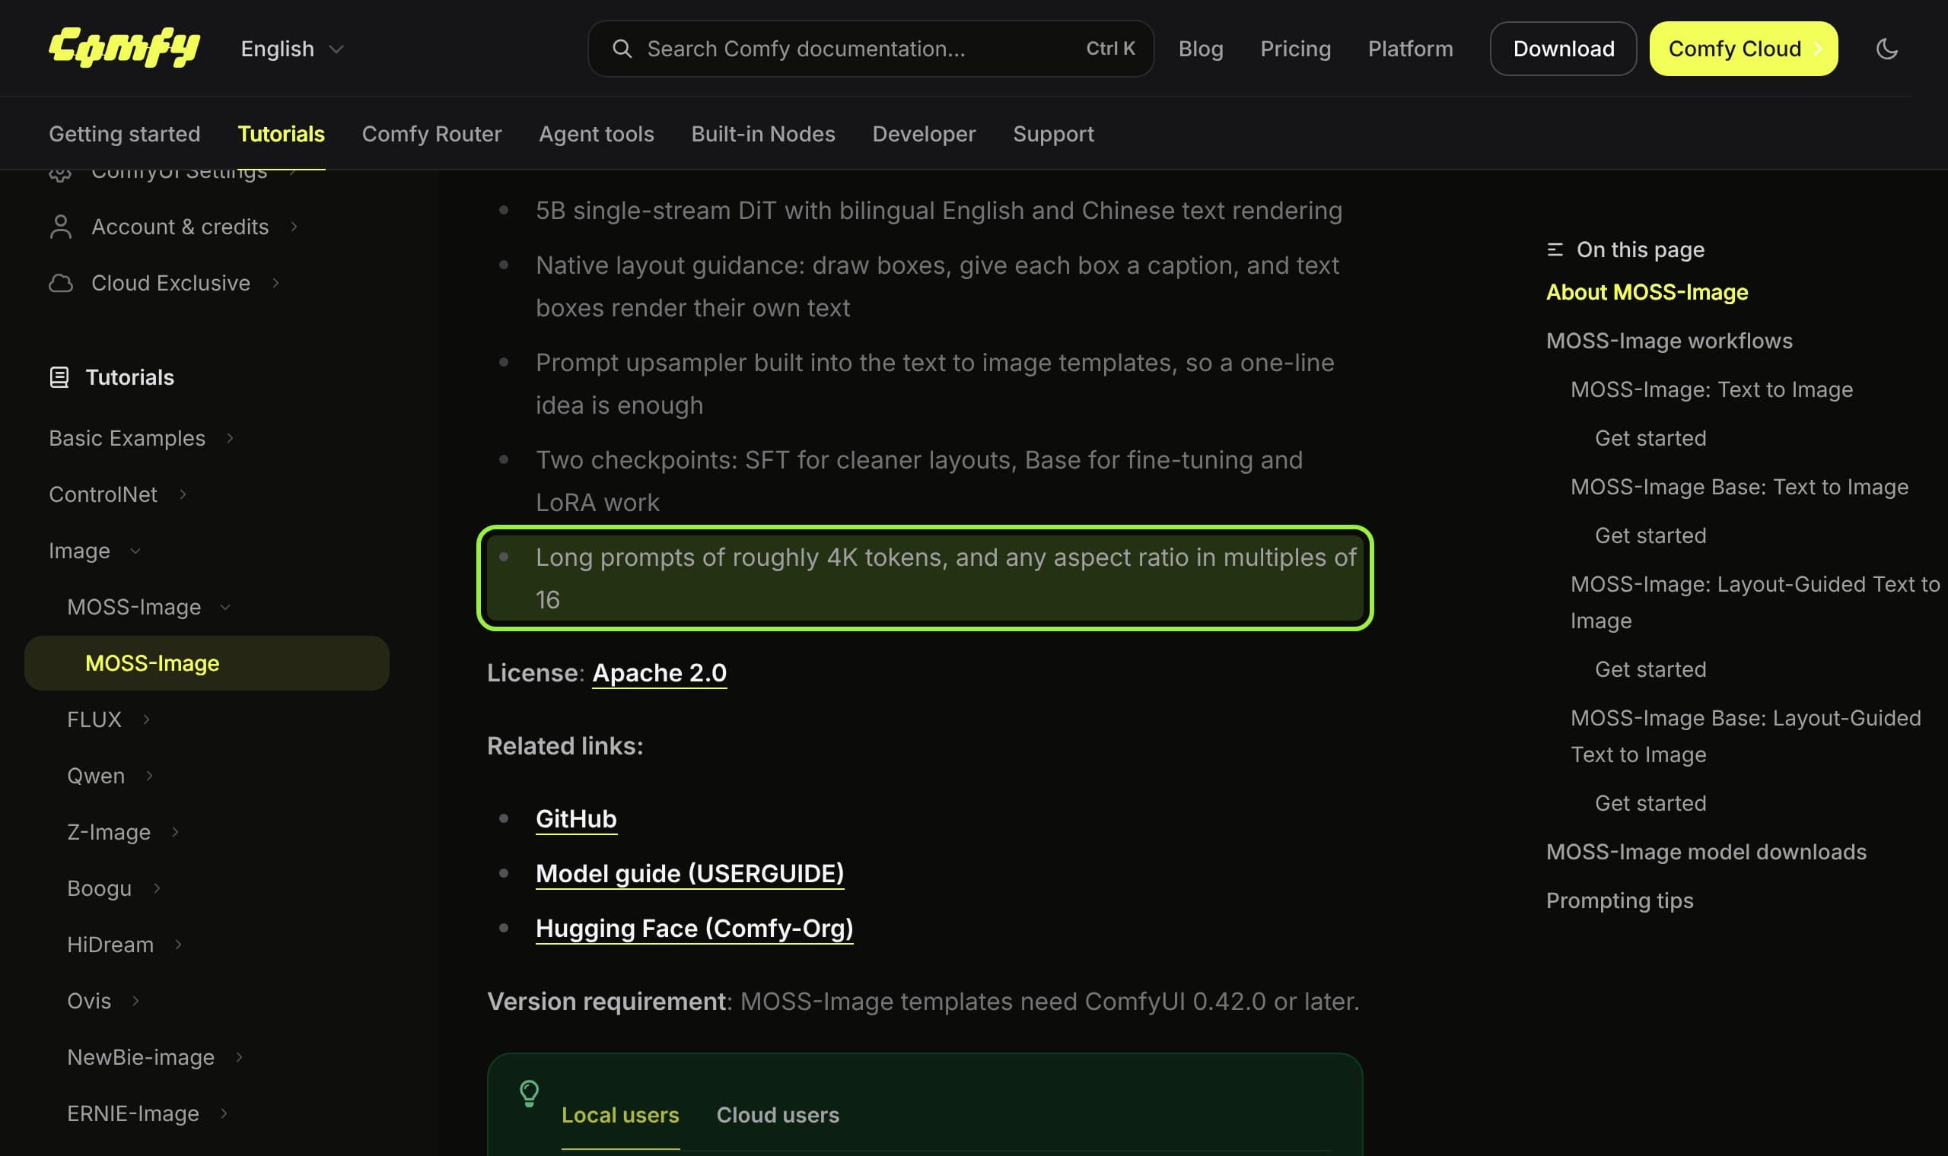This screenshot has height=1156, width=1948.
Task: Click the ComfyUI Settings gear icon
Action: coord(60,173)
